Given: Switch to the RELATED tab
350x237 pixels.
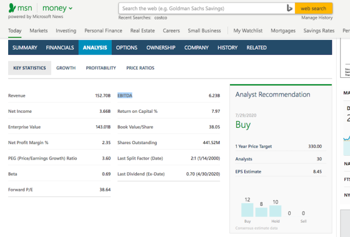Looking at the screenshot, I should click(x=256, y=47).
